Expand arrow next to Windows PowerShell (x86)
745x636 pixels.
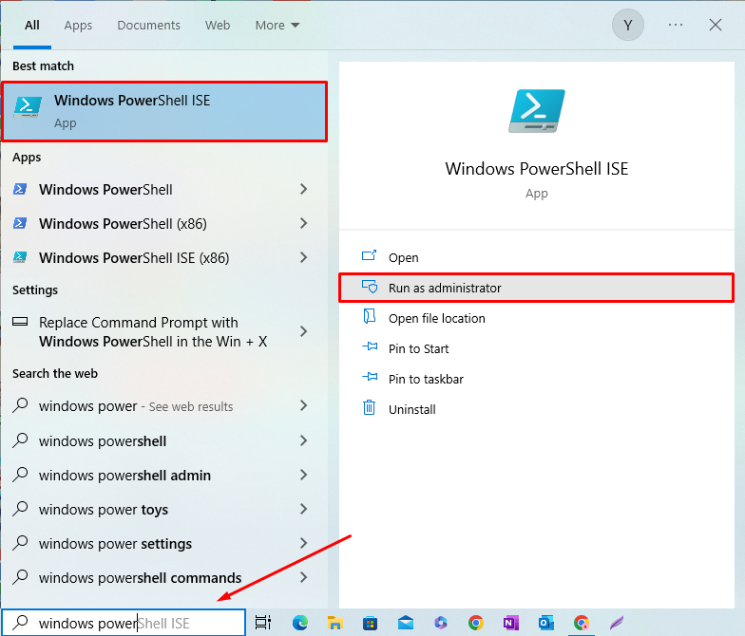[x=304, y=224]
